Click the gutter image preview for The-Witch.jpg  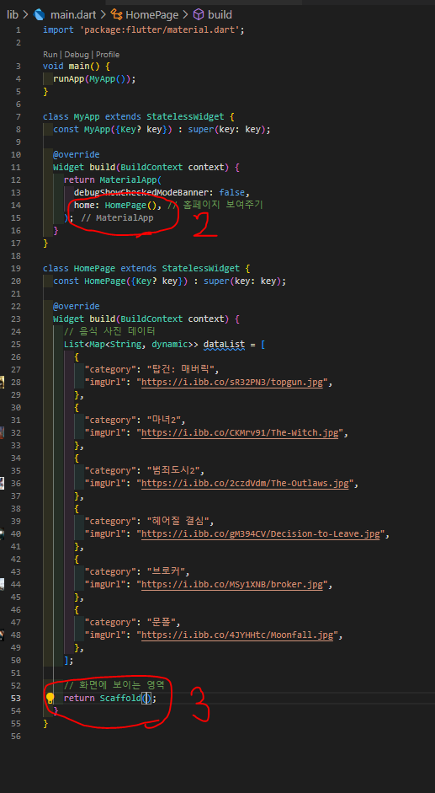click(x=2, y=432)
